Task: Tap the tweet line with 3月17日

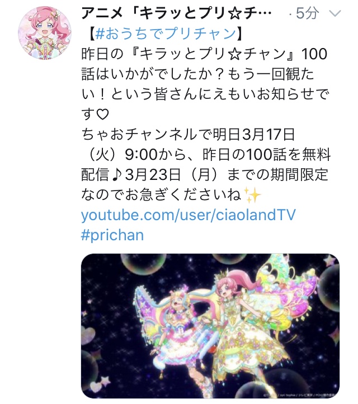Action: [189, 134]
